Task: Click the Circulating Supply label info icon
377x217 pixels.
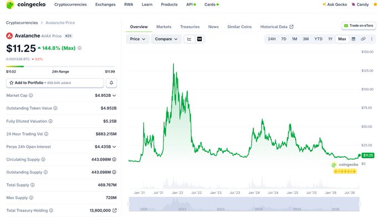Action: 43,159
